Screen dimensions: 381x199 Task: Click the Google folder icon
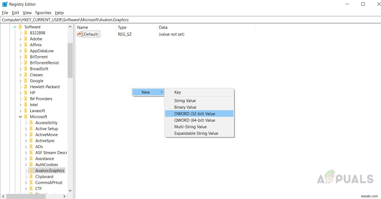coord(26,81)
